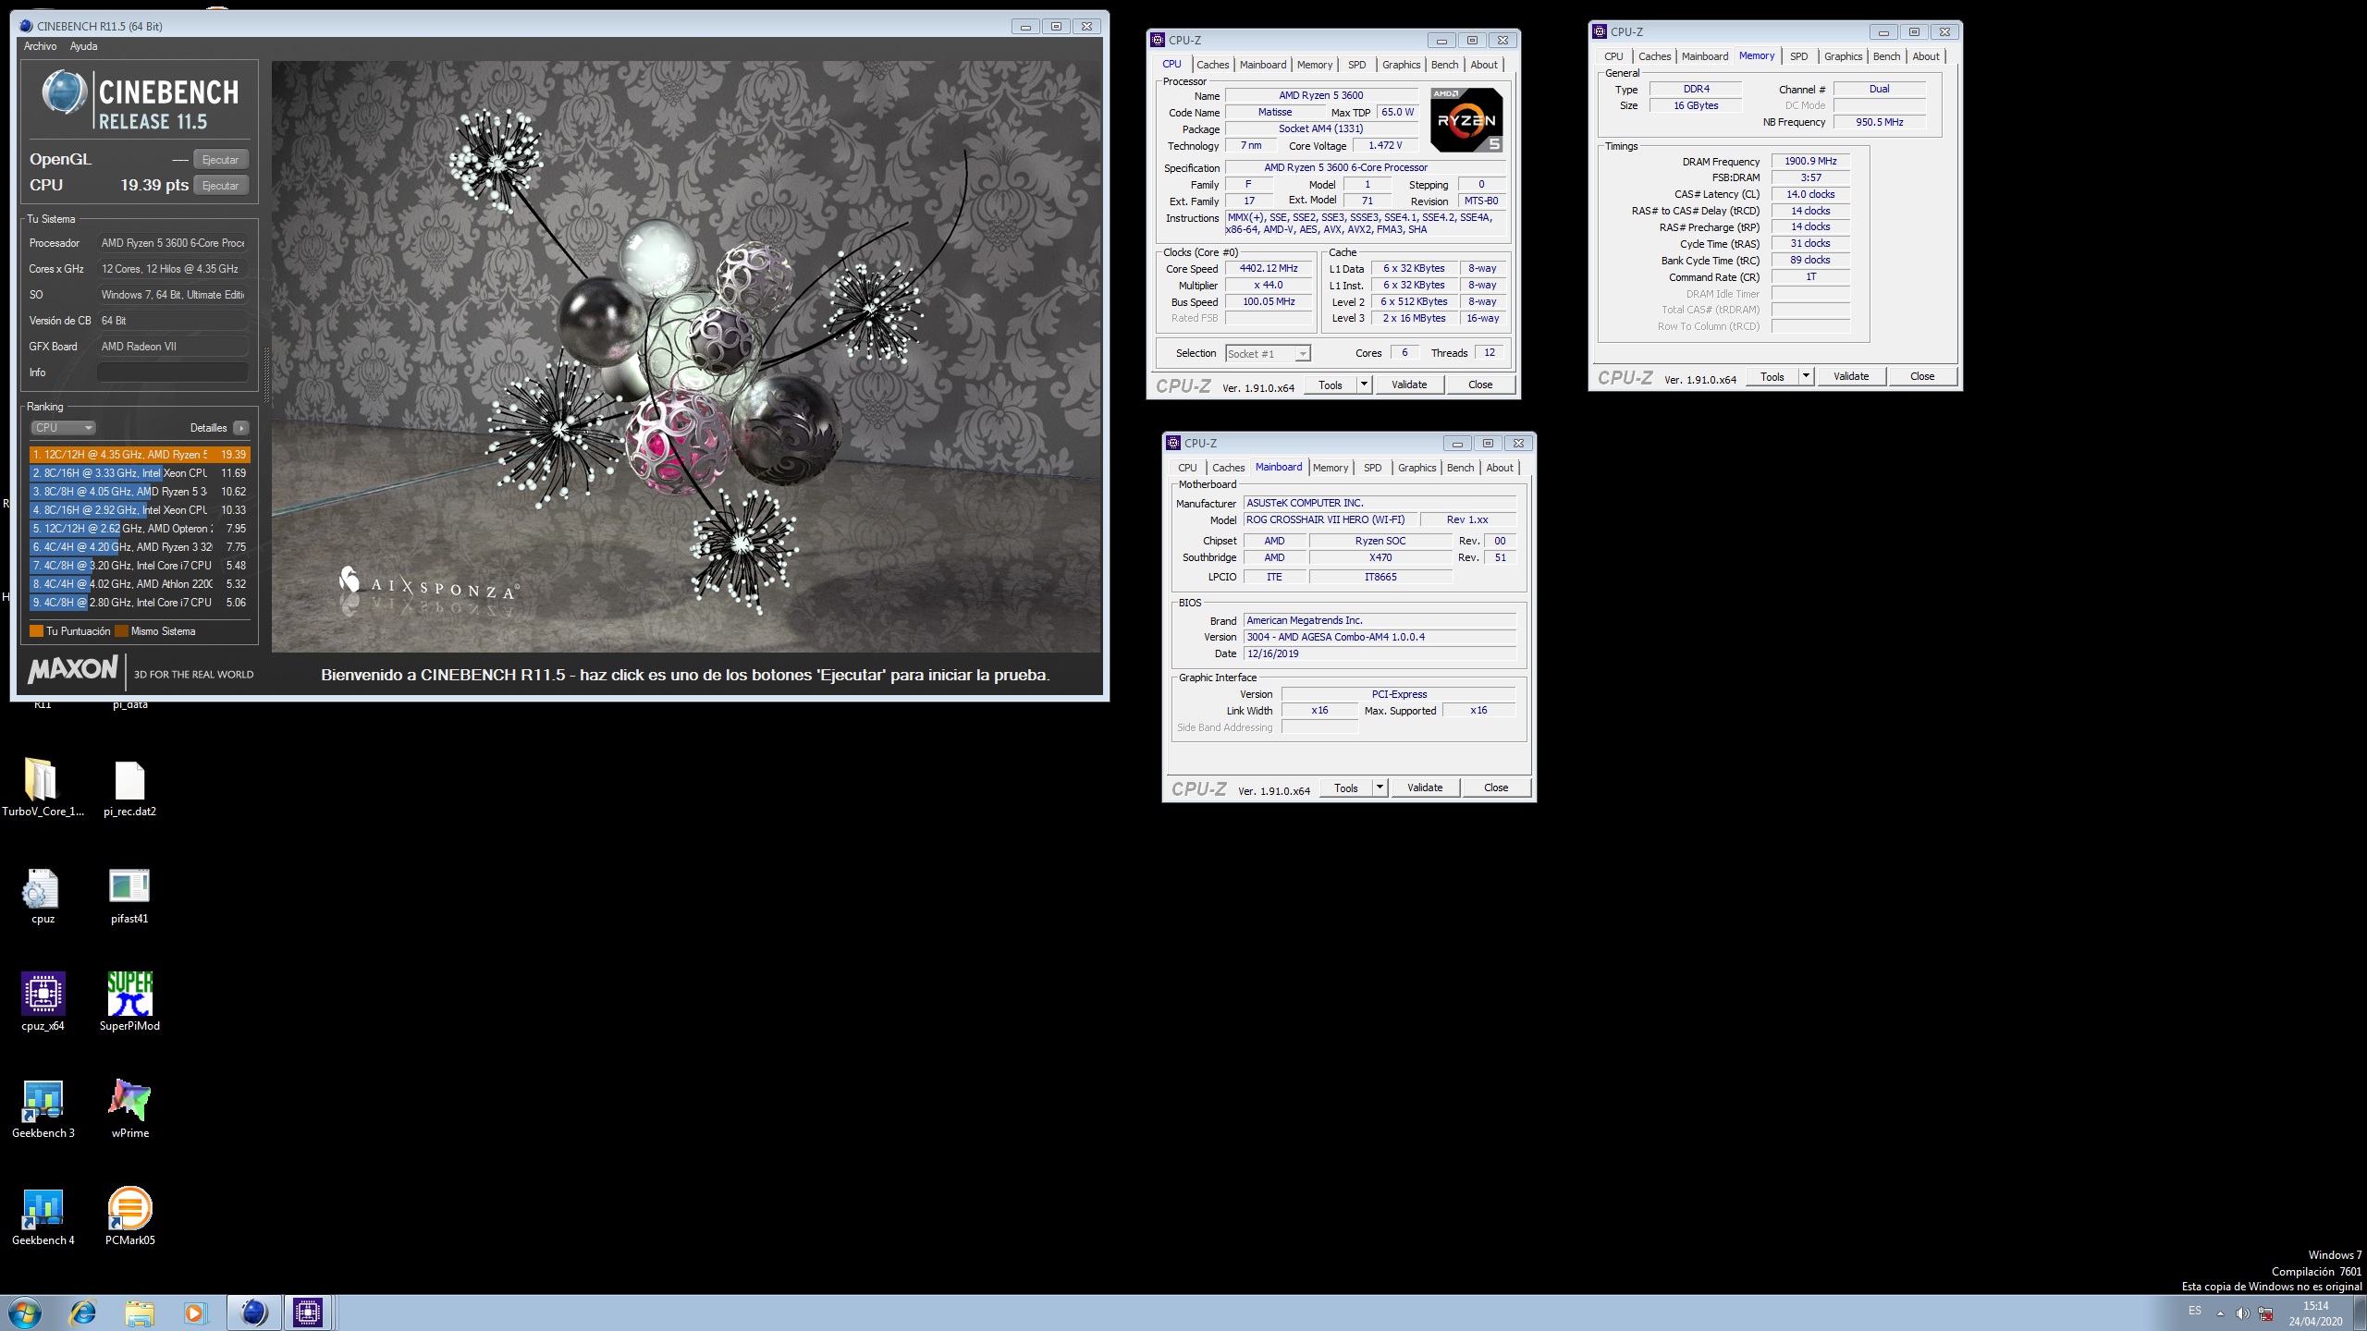2367x1331 pixels.
Task: Click the Ryzen 5 logo in CPU-Z
Action: tap(1466, 120)
